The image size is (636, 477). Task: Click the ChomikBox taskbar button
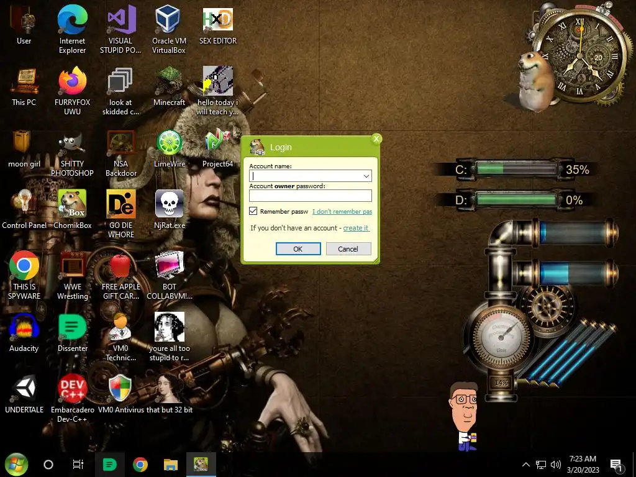pos(201,465)
